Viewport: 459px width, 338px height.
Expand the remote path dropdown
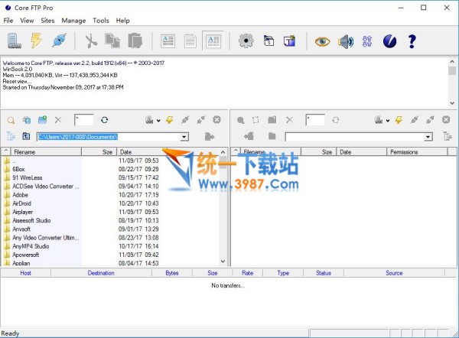click(426, 137)
